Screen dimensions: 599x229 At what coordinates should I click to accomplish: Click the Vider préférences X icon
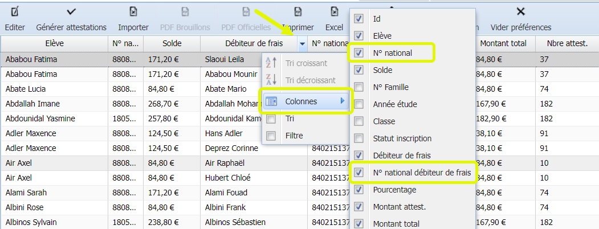(520, 11)
